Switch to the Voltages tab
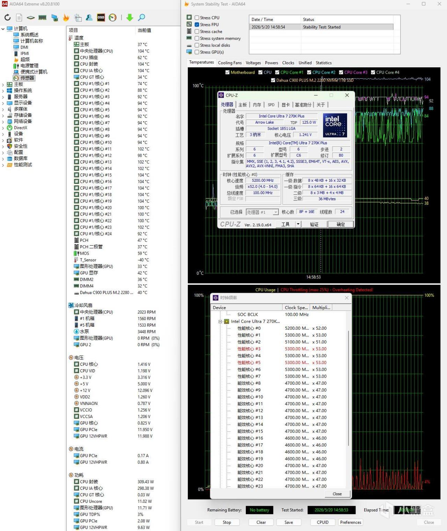The width and height of the screenshot is (447, 531). [x=253, y=63]
